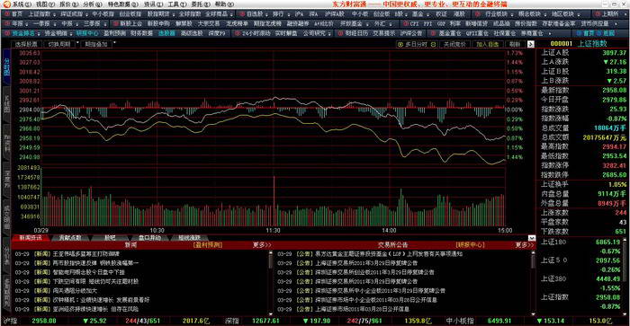Click the red icon beside 首页 toolbar
This screenshot has width=630, height=326.
[7, 13]
